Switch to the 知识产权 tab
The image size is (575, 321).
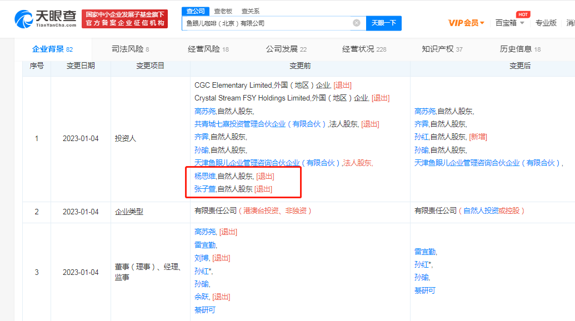pyautogui.click(x=442, y=49)
